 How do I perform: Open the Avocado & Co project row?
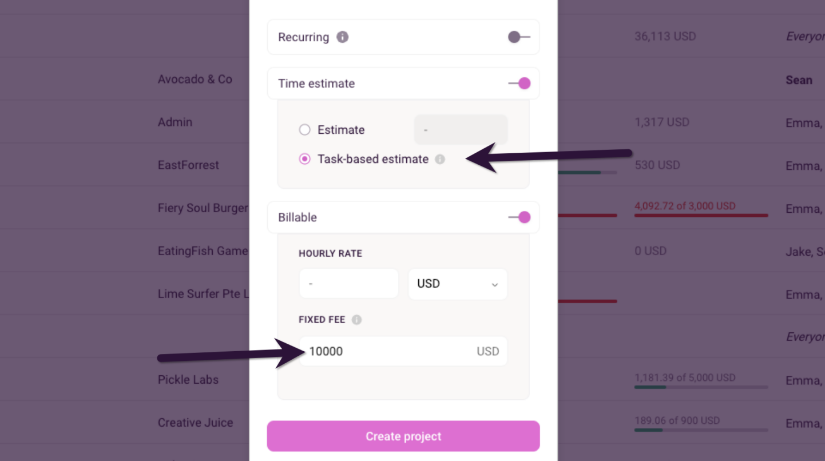point(195,80)
